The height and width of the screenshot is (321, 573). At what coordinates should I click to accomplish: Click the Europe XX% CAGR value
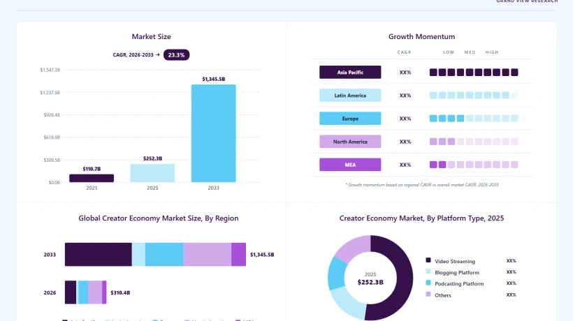click(405, 119)
